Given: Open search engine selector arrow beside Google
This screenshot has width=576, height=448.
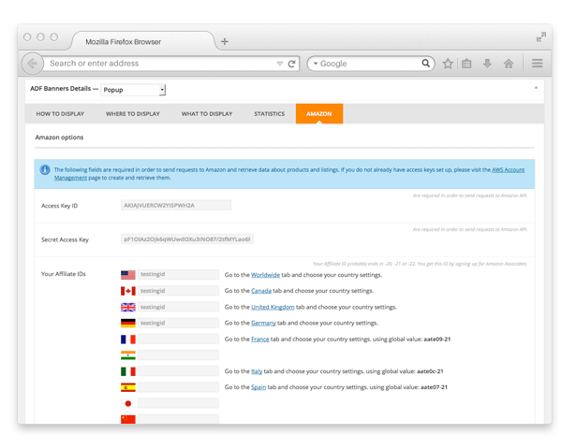Looking at the screenshot, I should click(x=316, y=64).
